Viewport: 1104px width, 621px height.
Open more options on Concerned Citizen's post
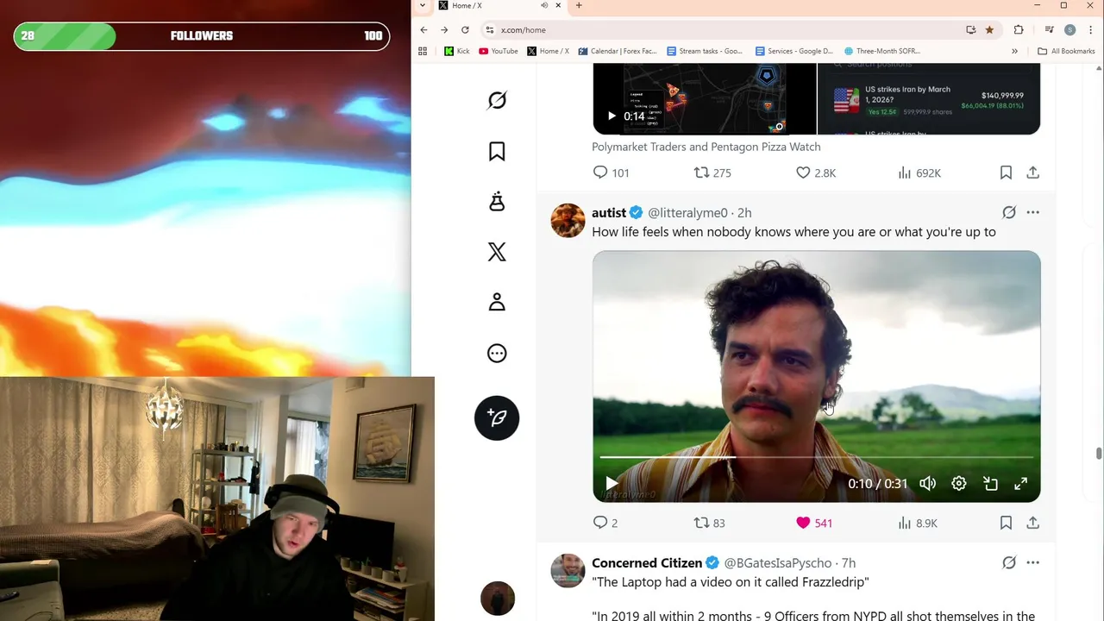[x=1032, y=562]
